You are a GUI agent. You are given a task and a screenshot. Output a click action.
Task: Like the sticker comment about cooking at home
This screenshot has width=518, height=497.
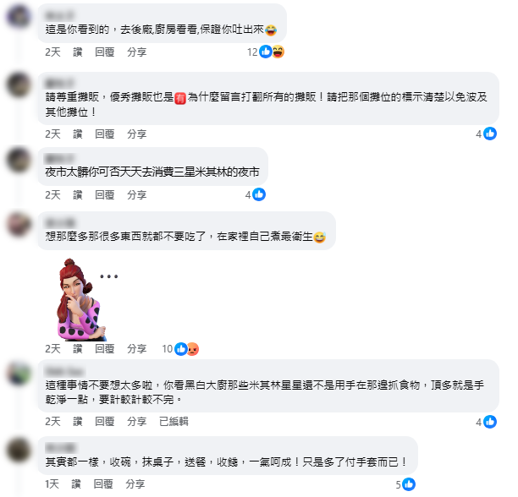tap(78, 349)
